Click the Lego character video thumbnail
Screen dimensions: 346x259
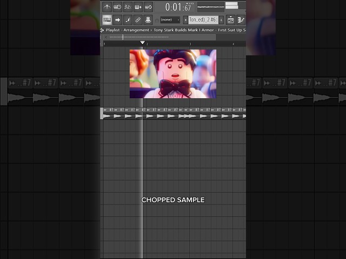(x=173, y=74)
